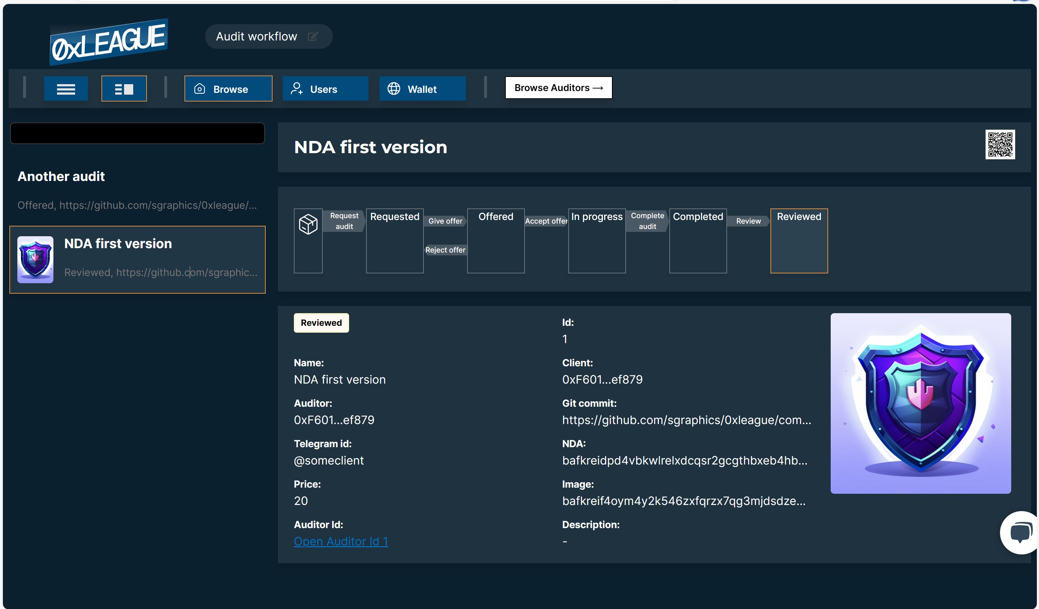Select the Offered workflow state
The width and height of the screenshot is (1039, 609).
click(x=496, y=241)
